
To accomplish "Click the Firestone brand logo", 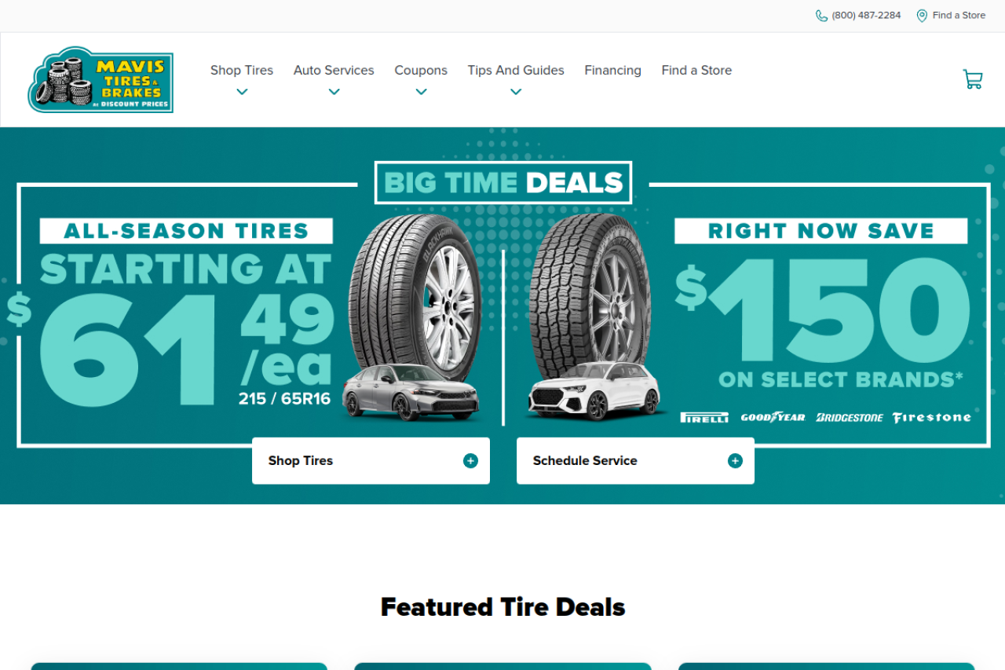I will [x=931, y=417].
